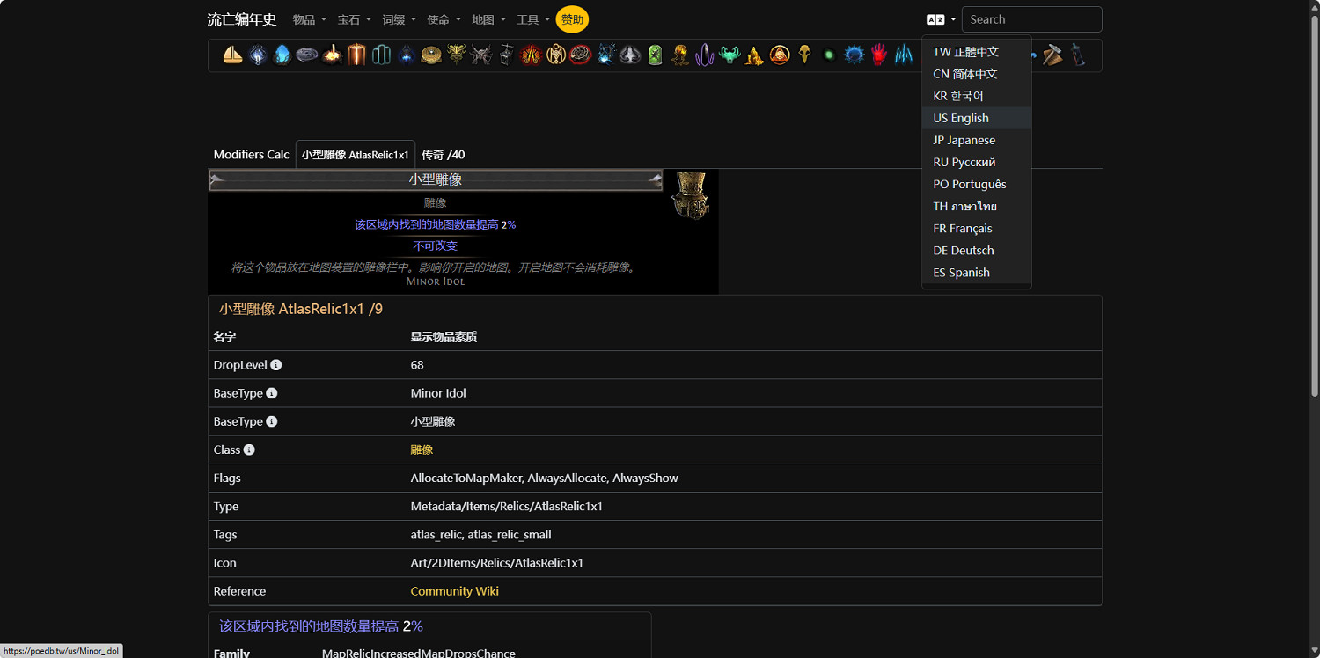Choose JP Japanese language option
The height and width of the screenshot is (658, 1320).
964,140
